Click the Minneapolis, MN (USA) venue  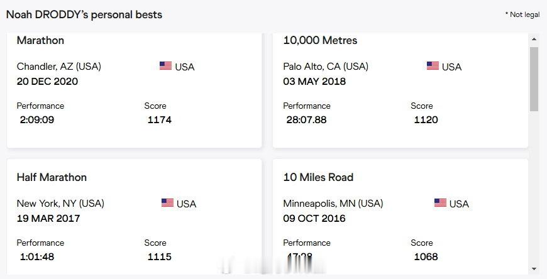click(x=333, y=204)
